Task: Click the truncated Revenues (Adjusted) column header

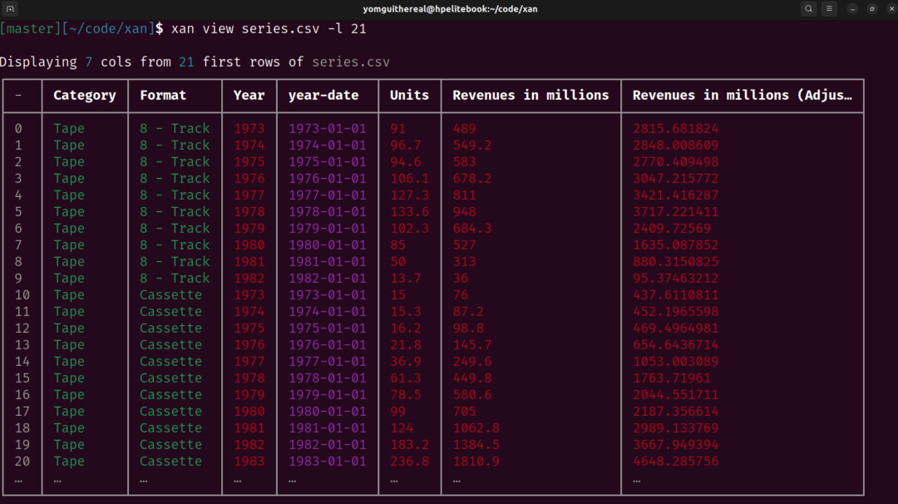Action: click(742, 96)
